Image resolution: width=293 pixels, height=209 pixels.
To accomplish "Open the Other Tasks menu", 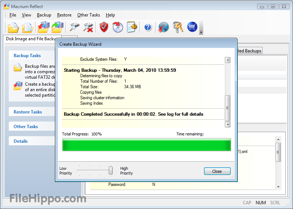I will point(89,15).
